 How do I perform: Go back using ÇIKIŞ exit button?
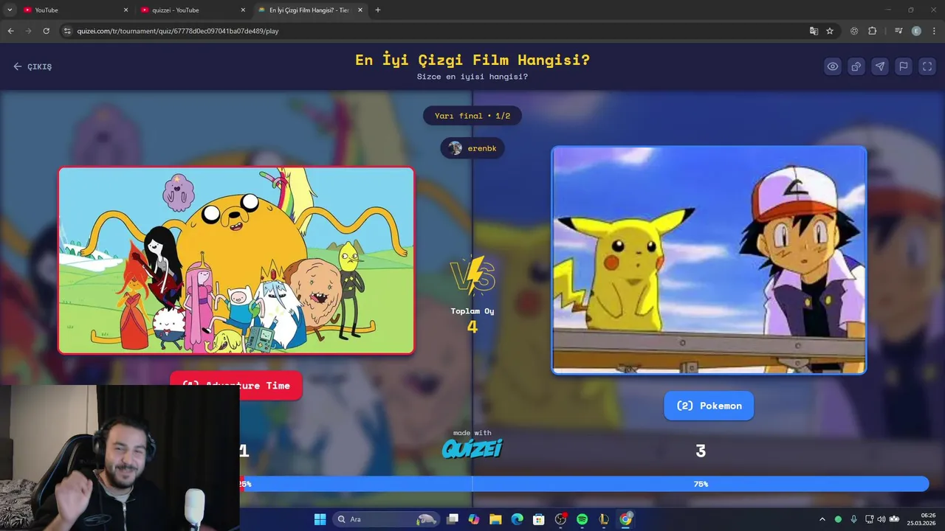(32, 66)
